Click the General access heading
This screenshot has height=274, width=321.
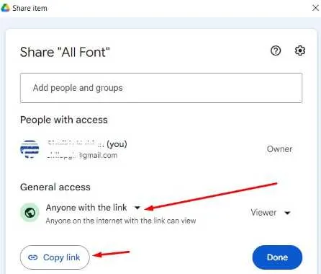[x=55, y=187]
